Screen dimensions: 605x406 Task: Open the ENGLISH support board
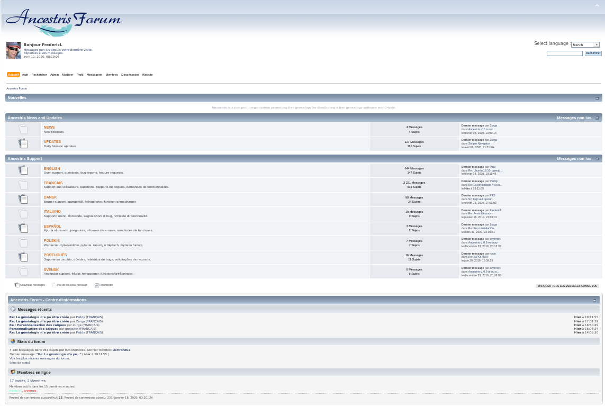pos(52,169)
